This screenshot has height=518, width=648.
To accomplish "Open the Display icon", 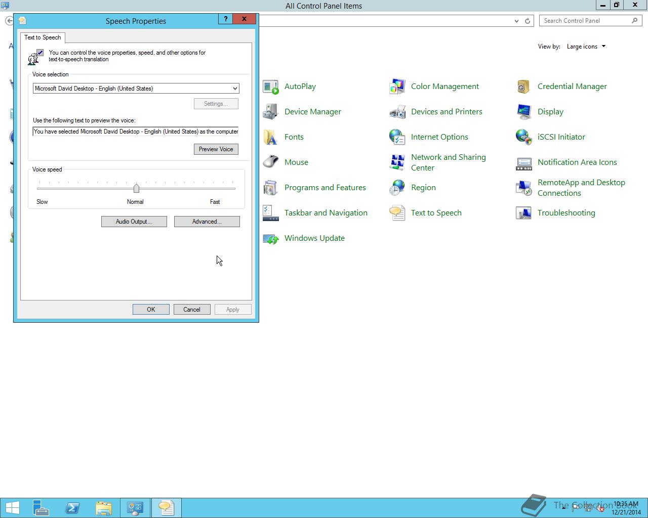I will click(x=524, y=112).
